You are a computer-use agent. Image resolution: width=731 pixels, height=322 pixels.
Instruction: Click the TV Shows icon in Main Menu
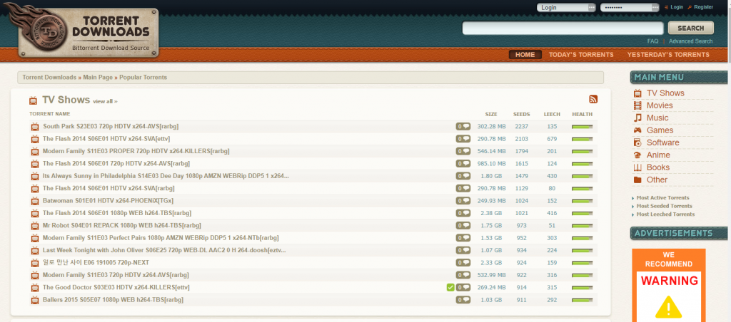(637, 93)
